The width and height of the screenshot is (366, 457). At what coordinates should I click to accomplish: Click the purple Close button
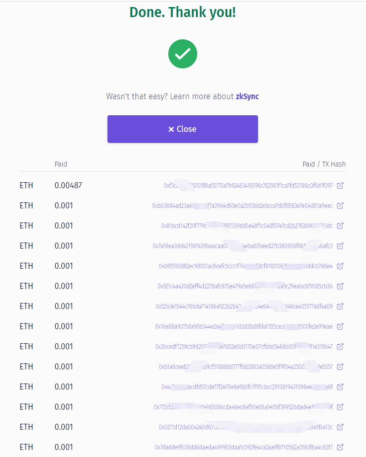pos(182,129)
